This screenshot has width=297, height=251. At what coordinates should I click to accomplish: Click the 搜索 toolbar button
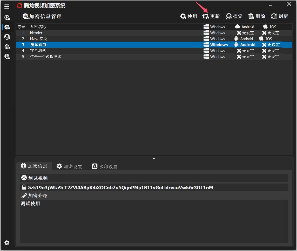click(234, 16)
